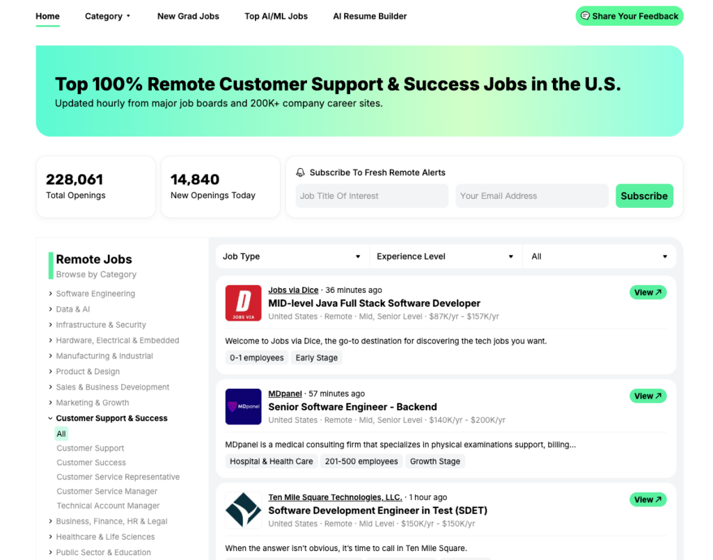Screen dimensions: 713x560
Task: Click the Subscribe button
Action: pyautogui.click(x=644, y=195)
